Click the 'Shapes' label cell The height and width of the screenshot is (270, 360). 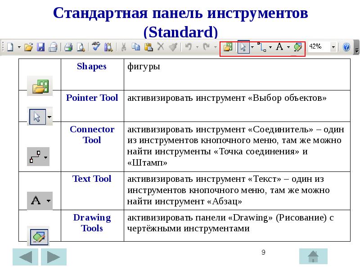92,74
